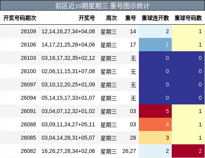Click draw numbers 05,14,15,17,33+01,07
The width and height of the screenshot is (205, 158).
point(68,98)
